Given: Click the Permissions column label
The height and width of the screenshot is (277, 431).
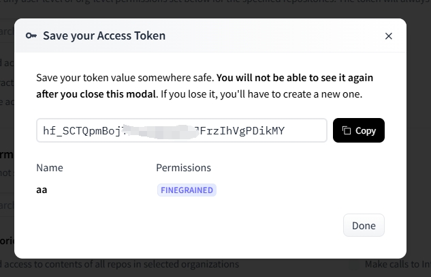Looking at the screenshot, I should click(183, 168).
